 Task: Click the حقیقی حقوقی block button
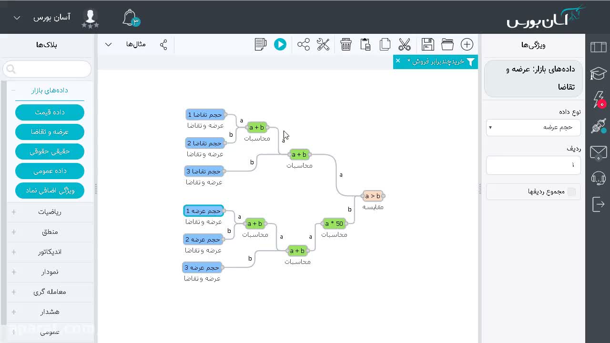(x=50, y=151)
